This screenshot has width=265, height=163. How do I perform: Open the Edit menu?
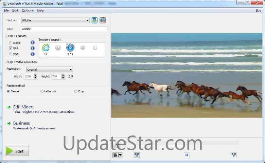point(15,10)
